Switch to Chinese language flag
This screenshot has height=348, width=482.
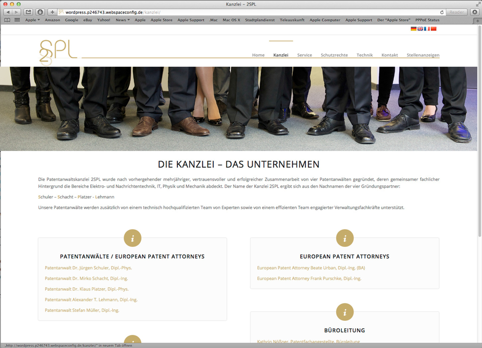[434, 29]
